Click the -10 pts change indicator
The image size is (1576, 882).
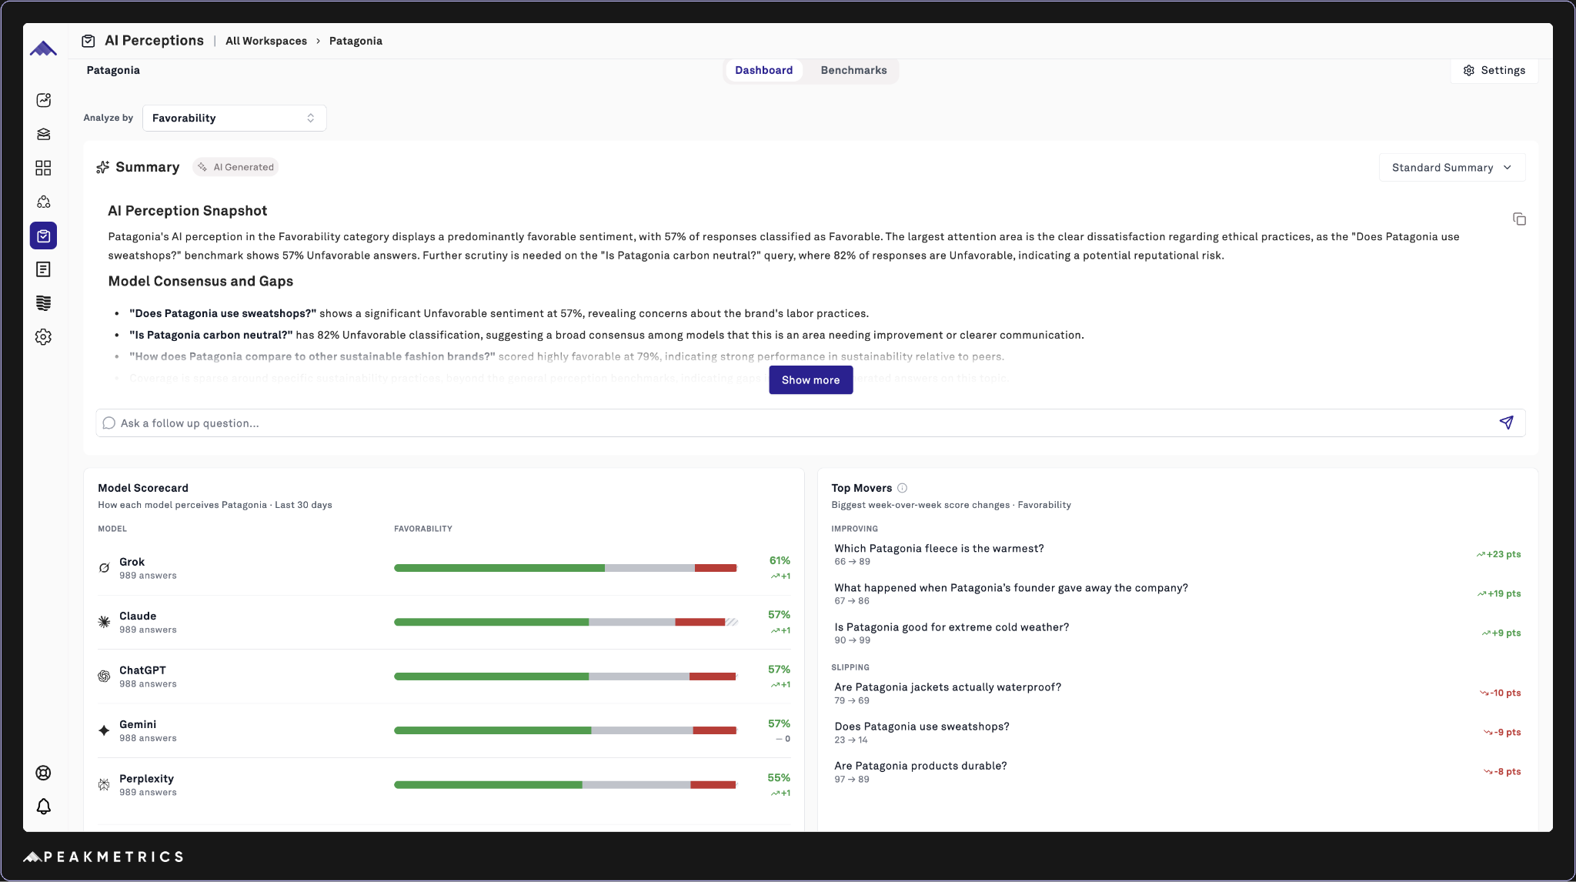pos(1500,693)
